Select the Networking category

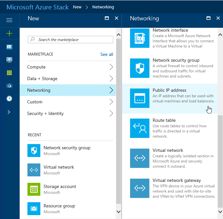(68, 90)
